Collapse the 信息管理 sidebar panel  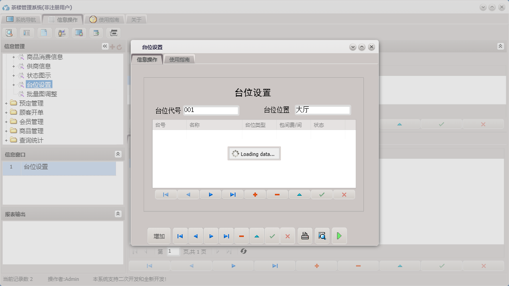pos(105,46)
